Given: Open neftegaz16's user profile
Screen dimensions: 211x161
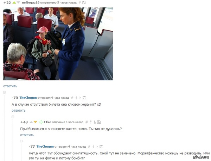Looking at the screenshot, I should coord(31,2).
